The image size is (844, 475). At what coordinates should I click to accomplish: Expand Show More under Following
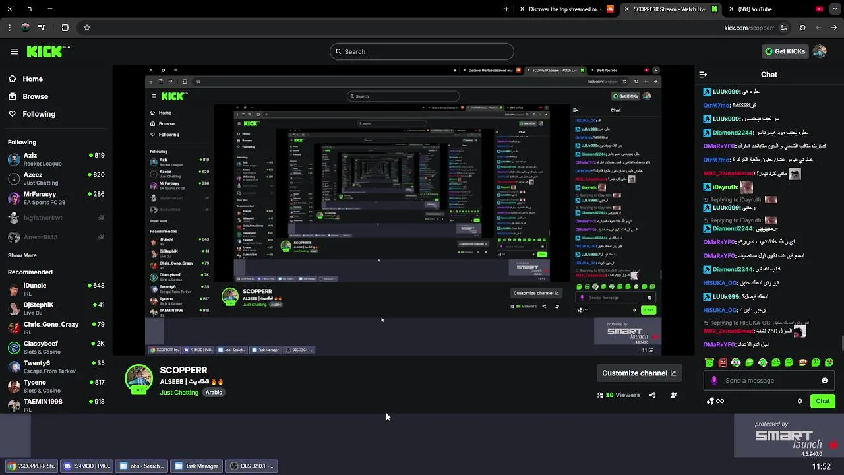22,255
